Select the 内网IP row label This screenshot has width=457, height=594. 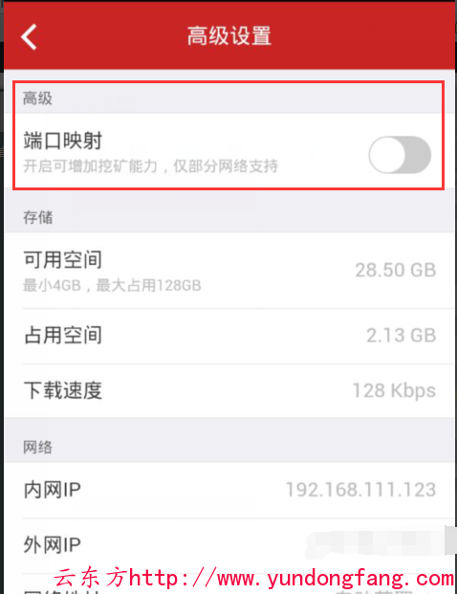click(x=53, y=490)
